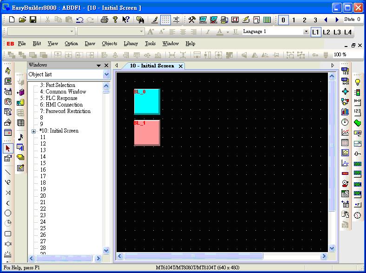Screen dimensions: 366x273
Task: Open the File menu
Action: coord(22,43)
